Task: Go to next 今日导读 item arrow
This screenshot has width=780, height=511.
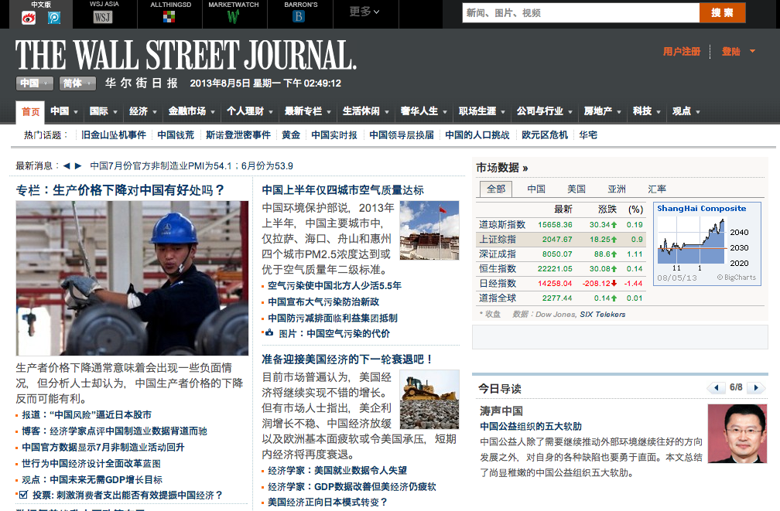Action: click(756, 388)
